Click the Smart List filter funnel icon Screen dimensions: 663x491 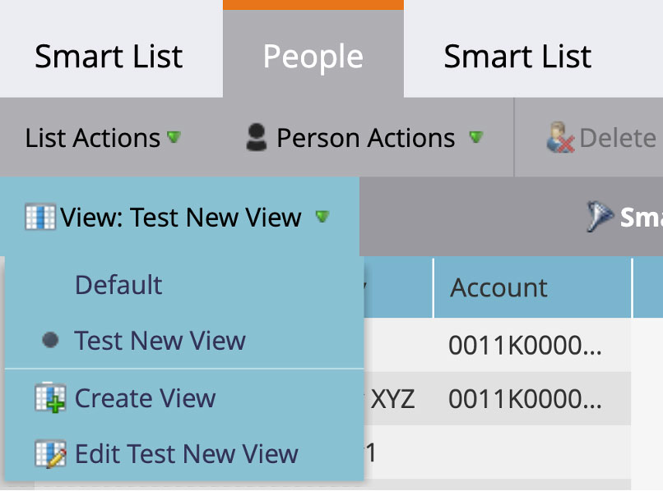coord(600,217)
